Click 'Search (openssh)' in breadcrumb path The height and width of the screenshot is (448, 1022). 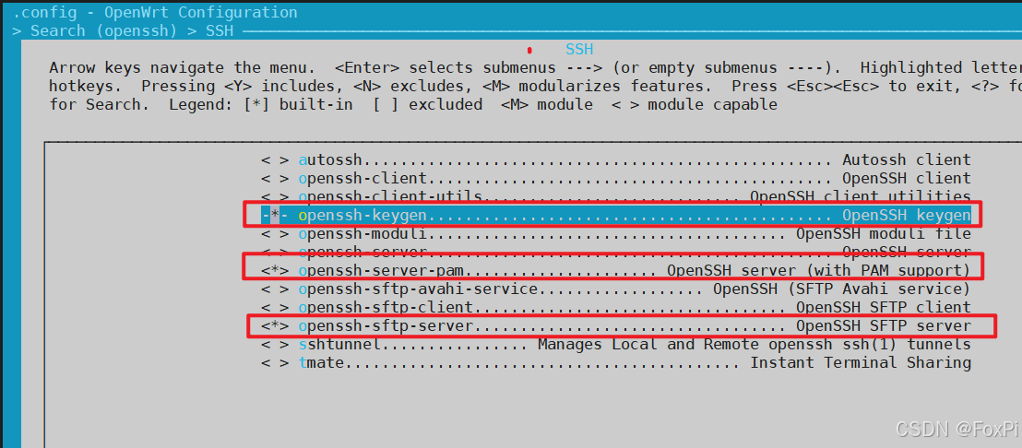(x=104, y=30)
